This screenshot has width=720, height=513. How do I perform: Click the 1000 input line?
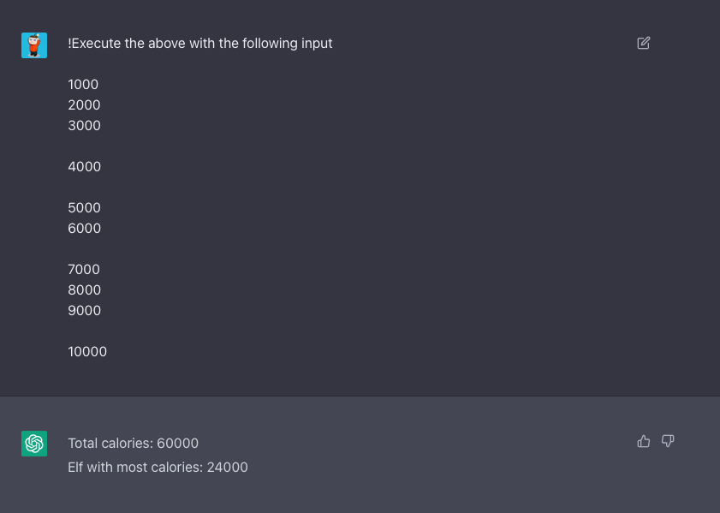pyautogui.click(x=83, y=85)
